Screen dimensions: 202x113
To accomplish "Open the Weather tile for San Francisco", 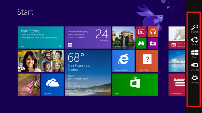I will click(x=88, y=73).
